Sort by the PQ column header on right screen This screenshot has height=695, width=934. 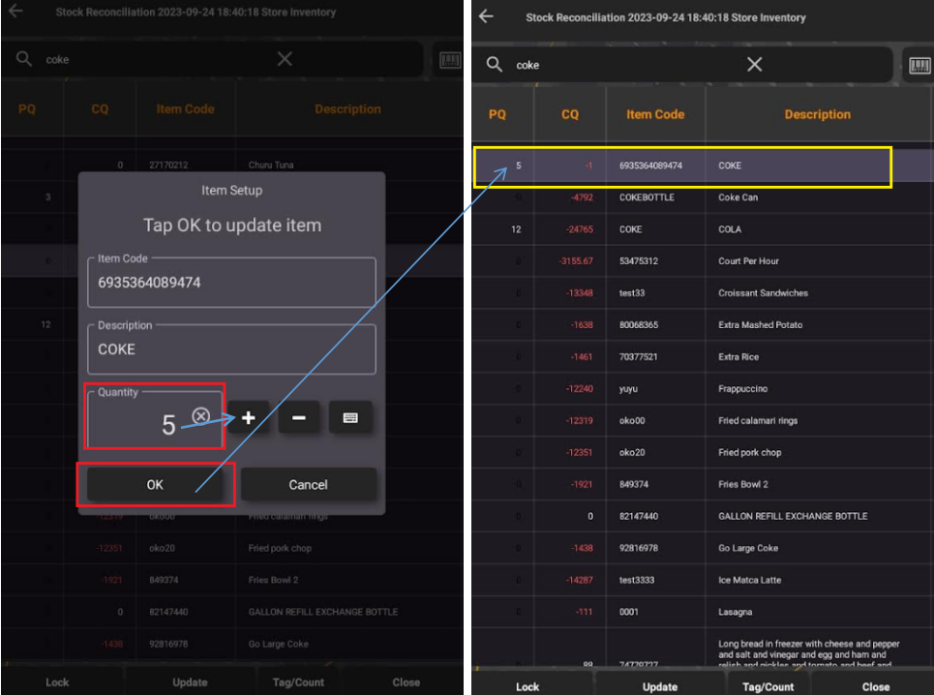tap(497, 114)
